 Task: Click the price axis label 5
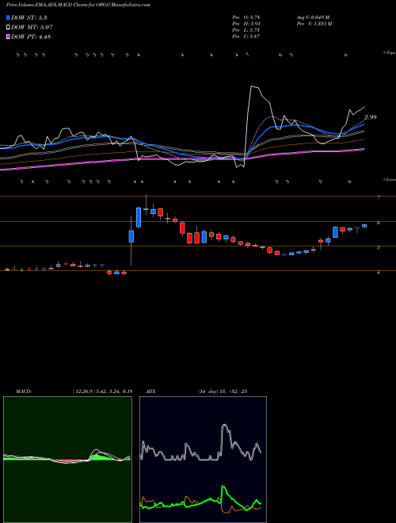point(379,247)
